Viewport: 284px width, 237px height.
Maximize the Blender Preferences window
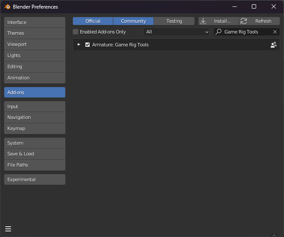point(254,7)
